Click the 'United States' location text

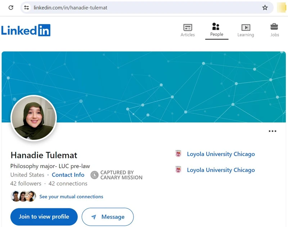pos(27,175)
